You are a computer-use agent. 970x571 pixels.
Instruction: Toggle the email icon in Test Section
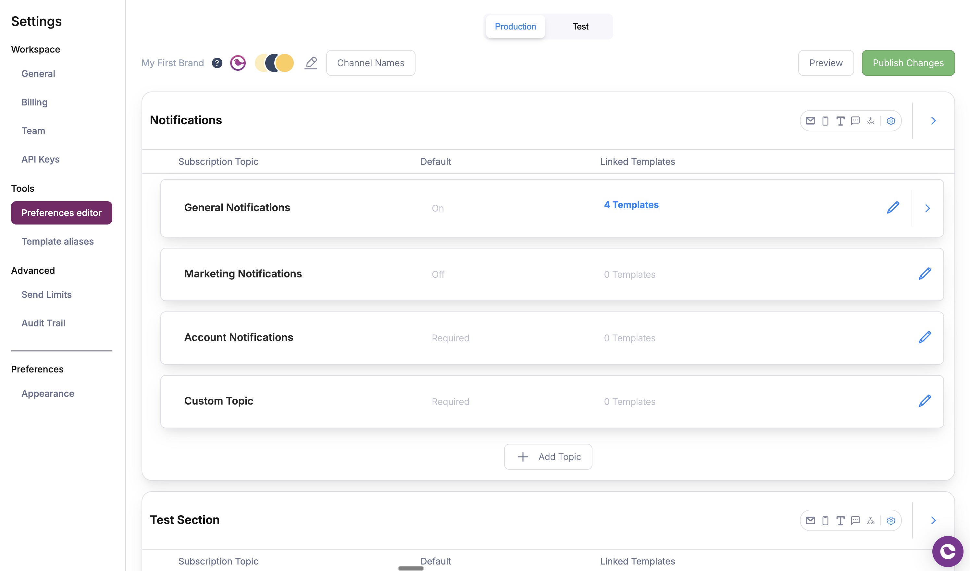point(810,520)
